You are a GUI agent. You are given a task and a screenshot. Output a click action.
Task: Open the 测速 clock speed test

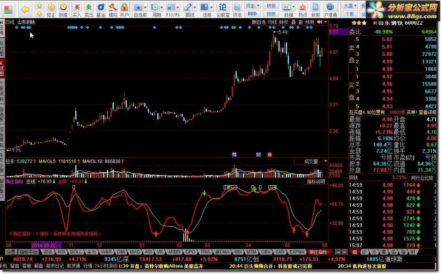coord(63,7)
